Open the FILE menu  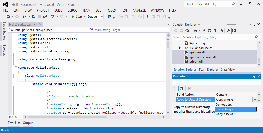(6, 10)
